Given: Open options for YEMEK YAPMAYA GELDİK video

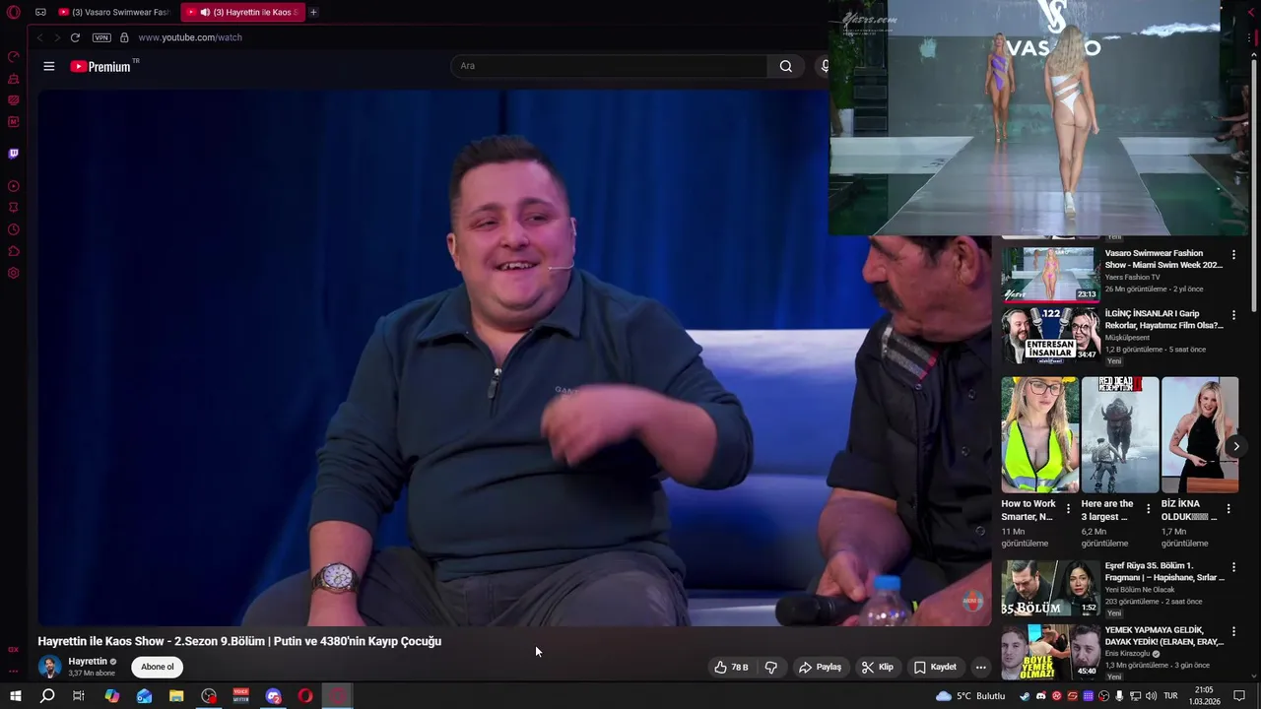Looking at the screenshot, I should click(x=1233, y=631).
